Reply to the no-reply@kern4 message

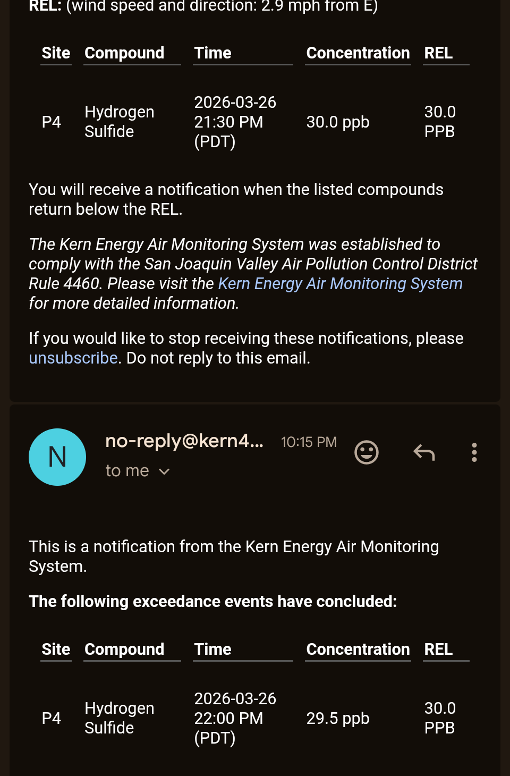[x=424, y=452]
